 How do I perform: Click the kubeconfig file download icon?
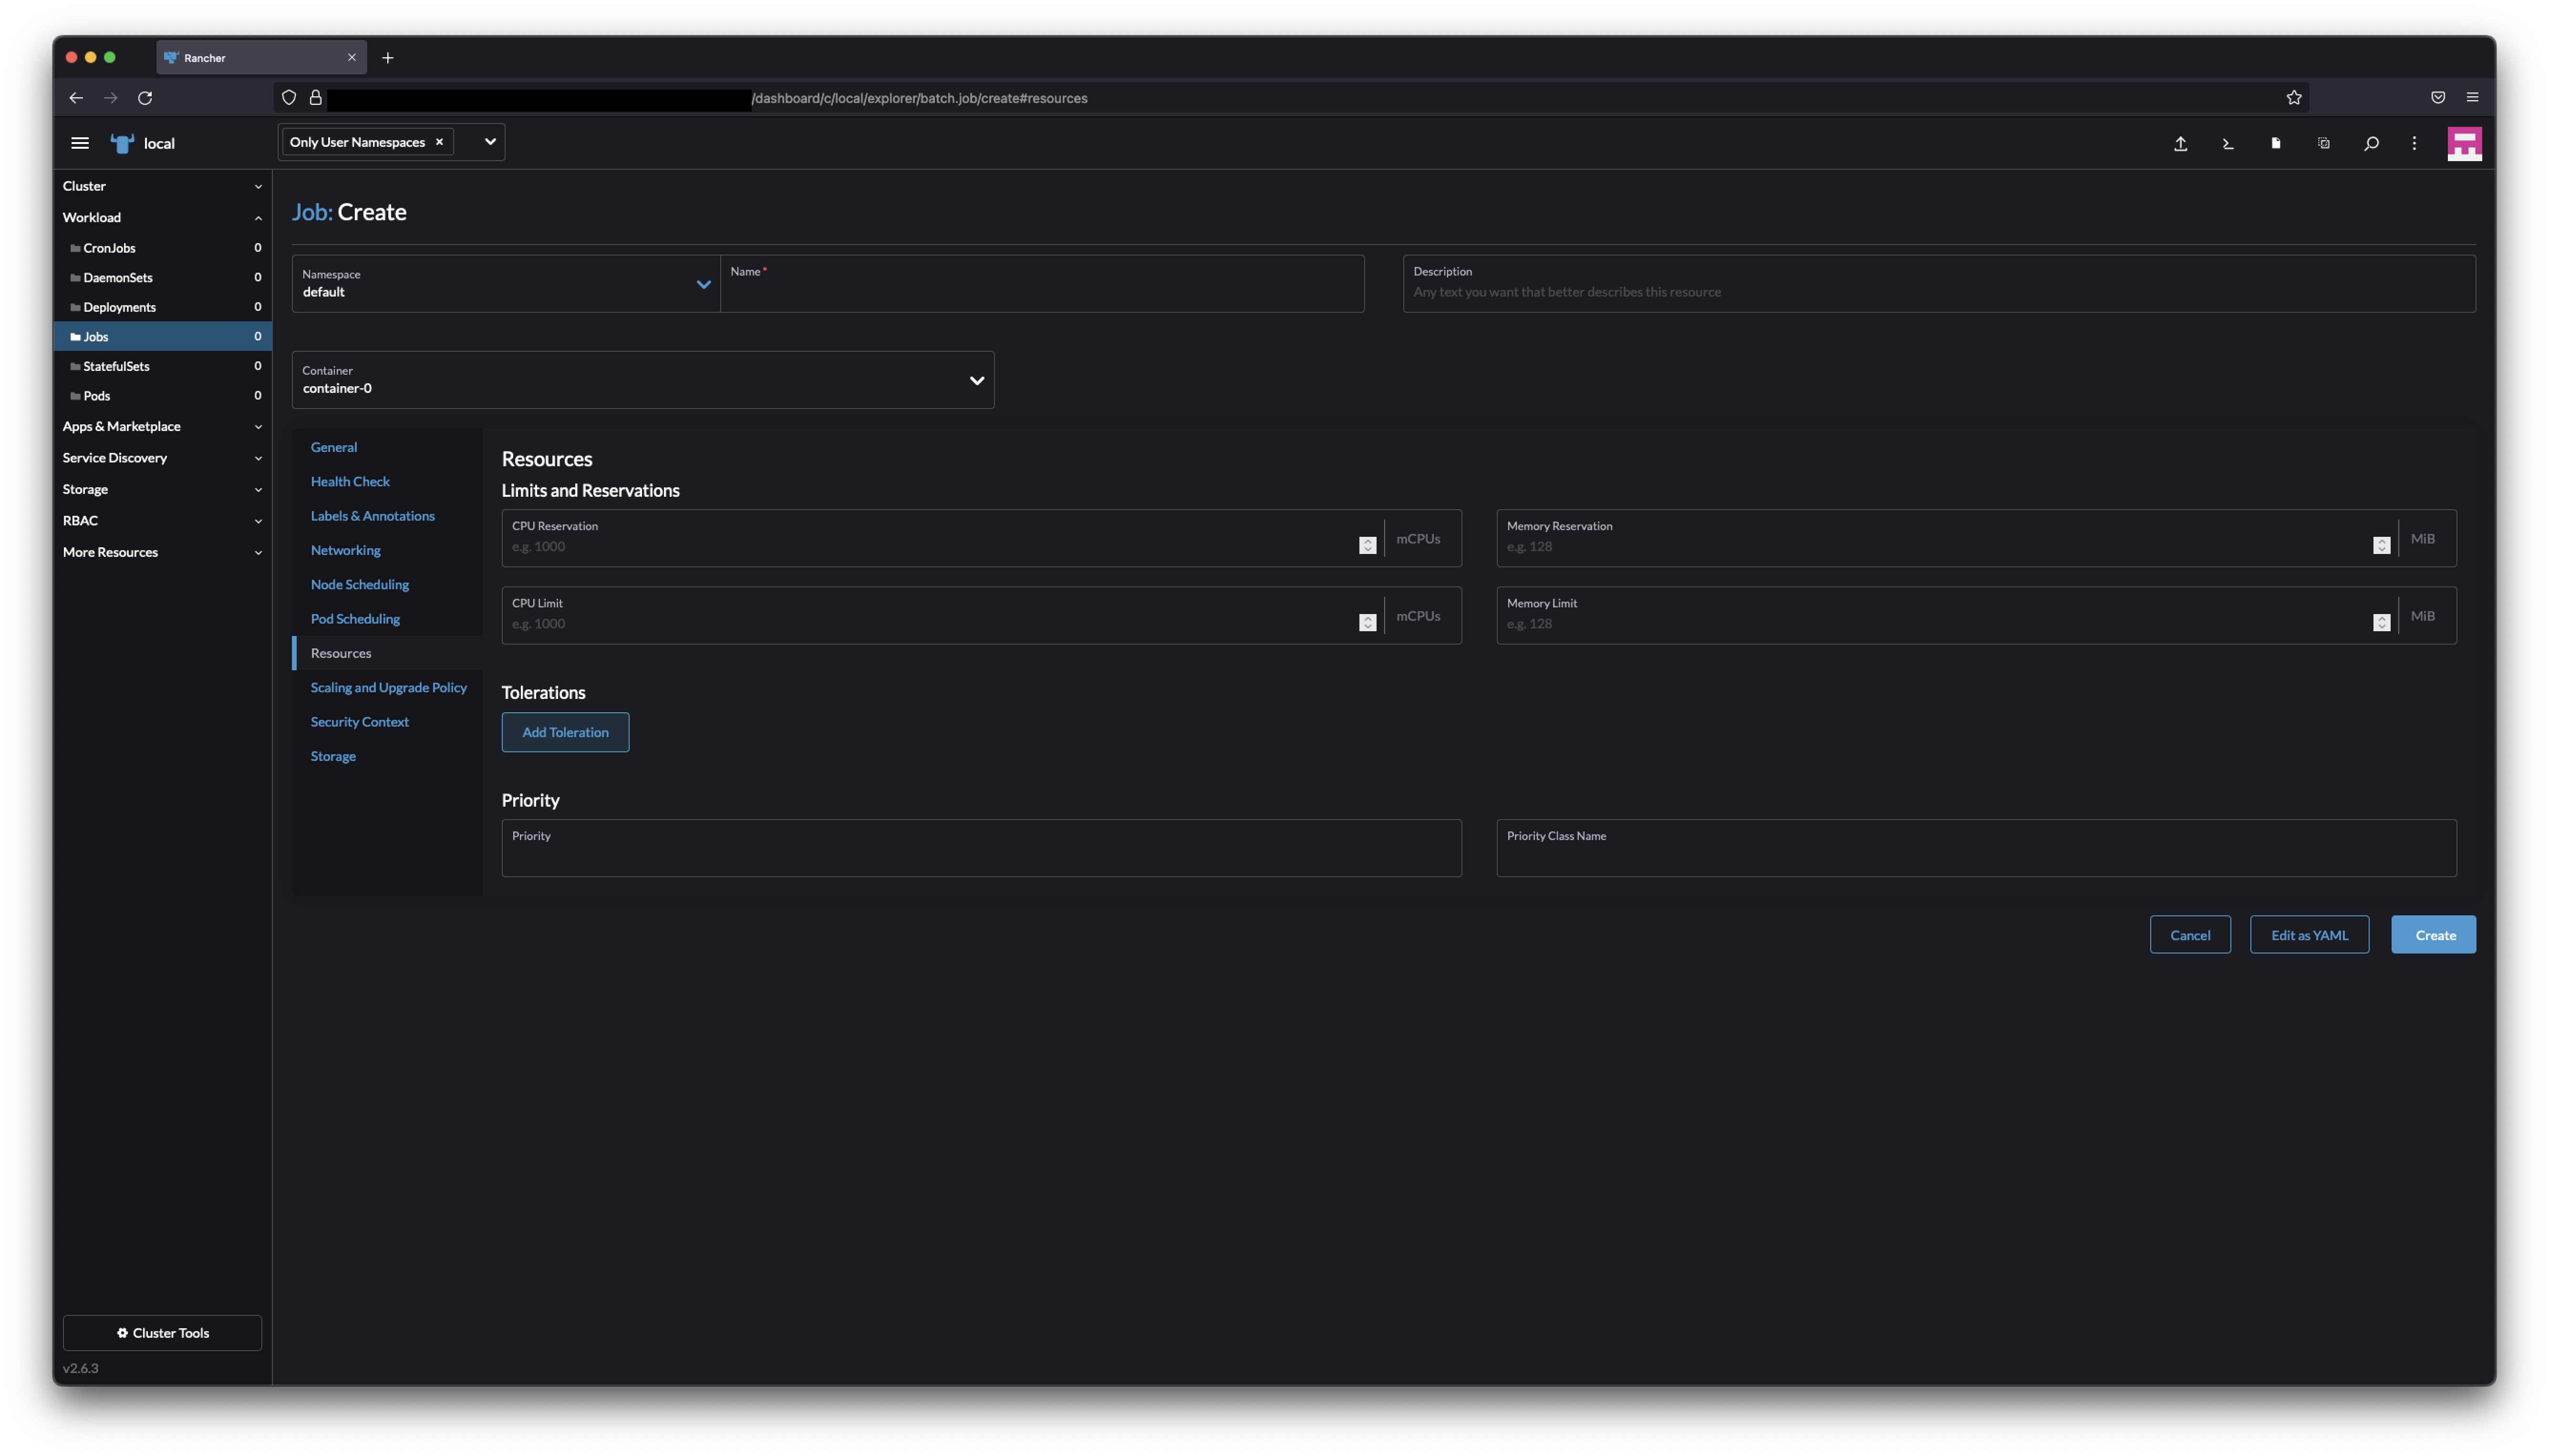(2275, 143)
